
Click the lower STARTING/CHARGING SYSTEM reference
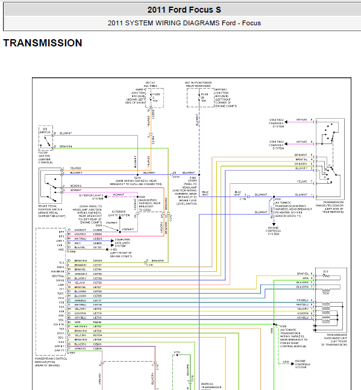click(276, 145)
